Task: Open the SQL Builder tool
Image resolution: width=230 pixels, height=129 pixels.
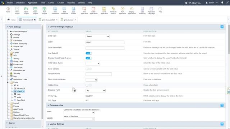Action: [73, 11]
